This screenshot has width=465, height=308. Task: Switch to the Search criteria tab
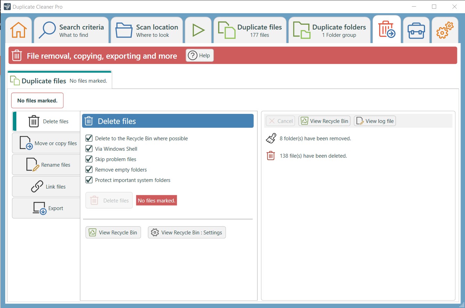point(71,30)
